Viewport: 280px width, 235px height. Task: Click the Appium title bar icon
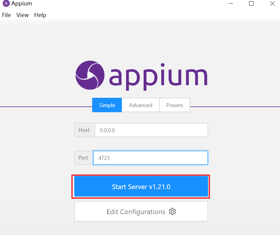(6, 3)
